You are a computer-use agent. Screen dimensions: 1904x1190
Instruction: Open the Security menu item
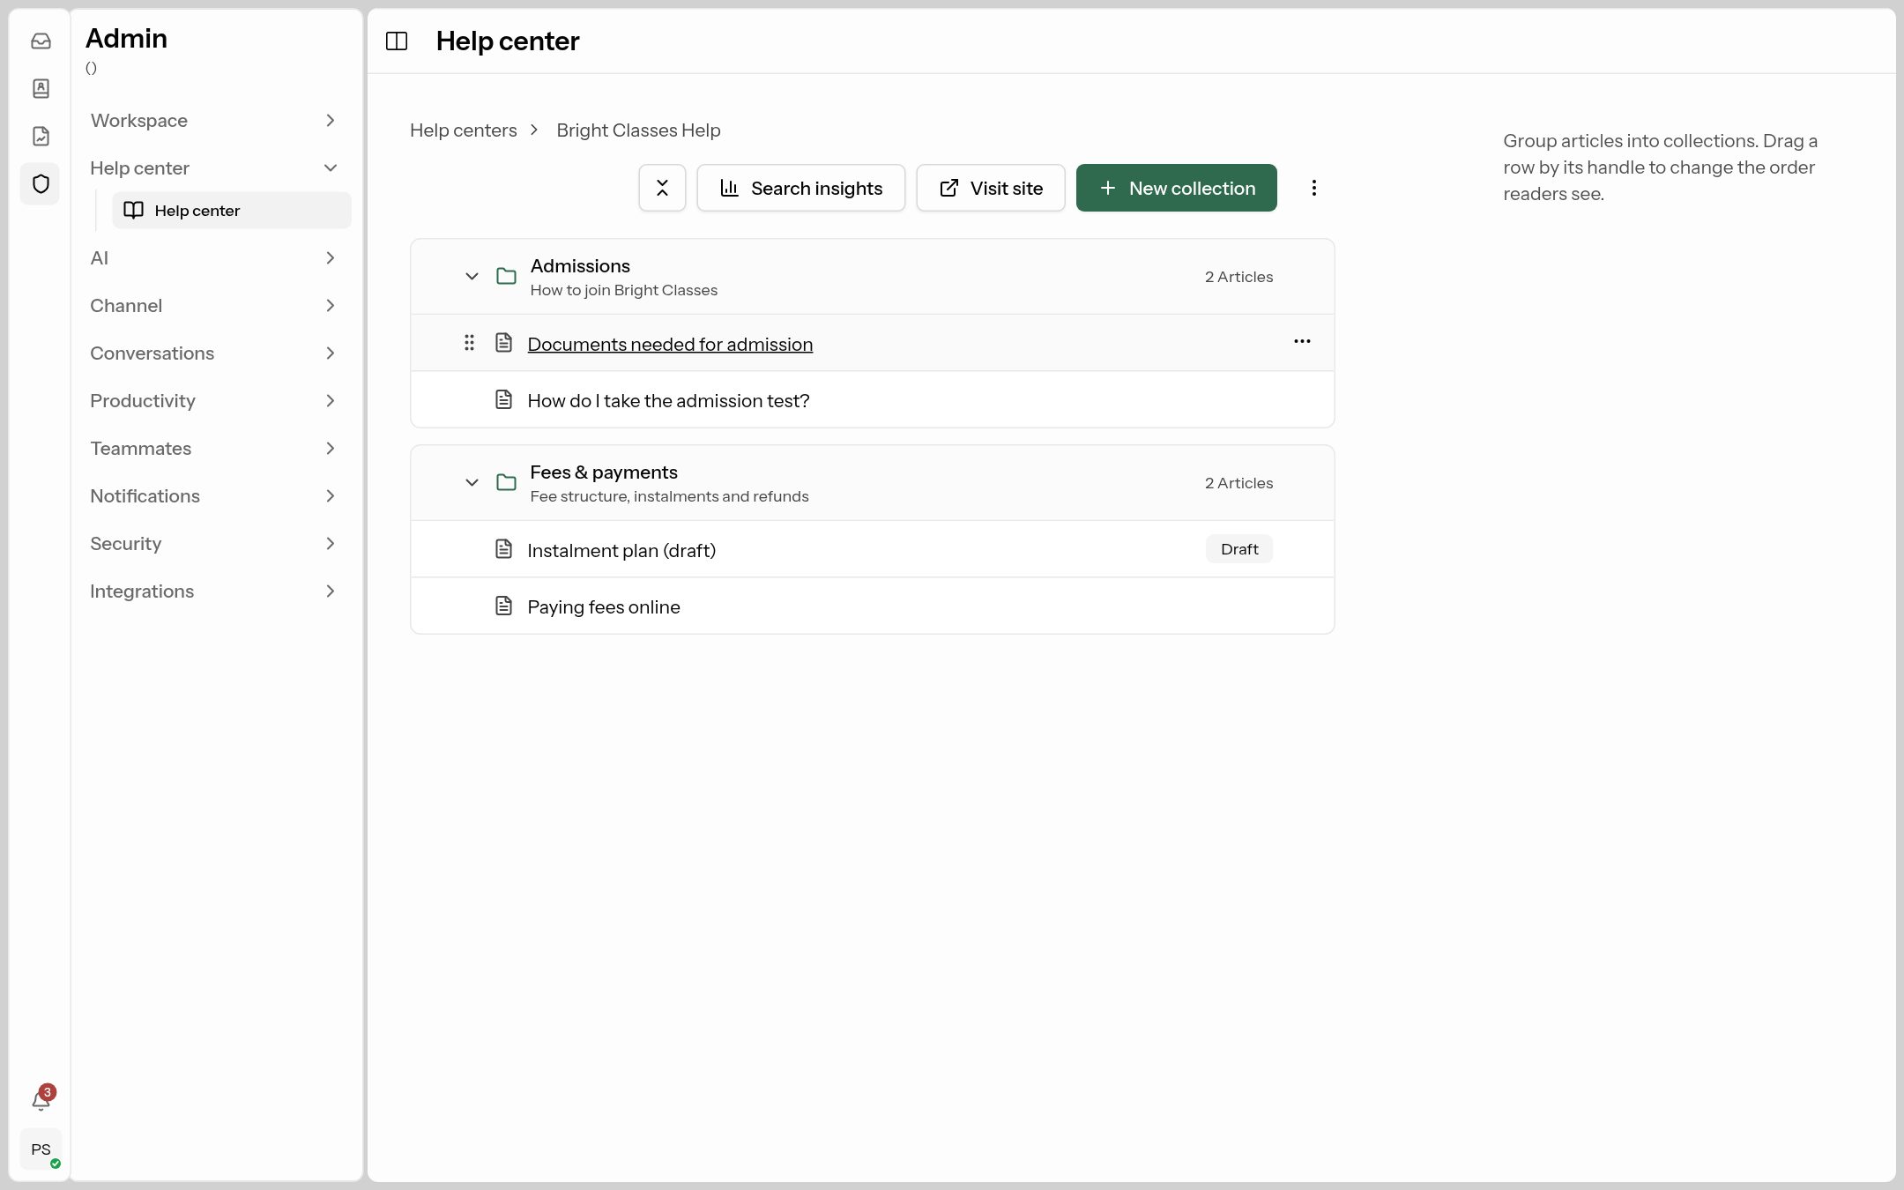(x=214, y=544)
